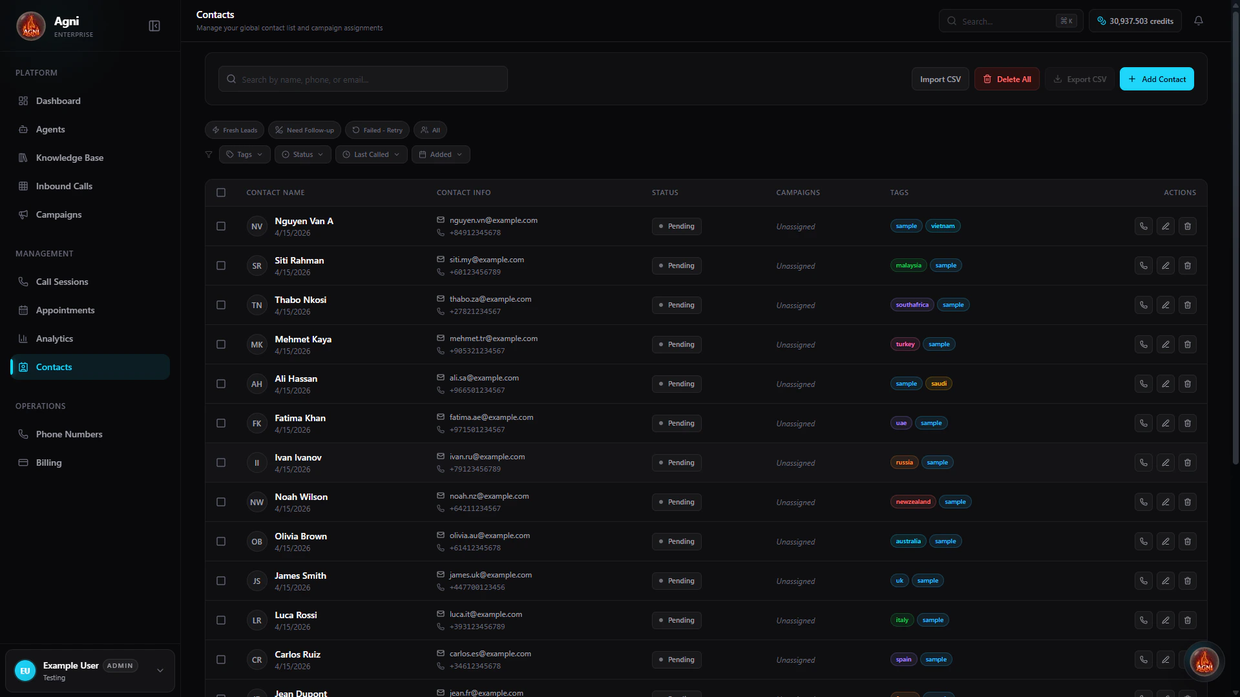Open Call Sessions page
This screenshot has height=697, width=1240.
[90, 282]
